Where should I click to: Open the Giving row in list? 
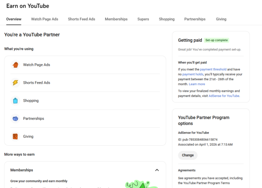click(x=85, y=137)
